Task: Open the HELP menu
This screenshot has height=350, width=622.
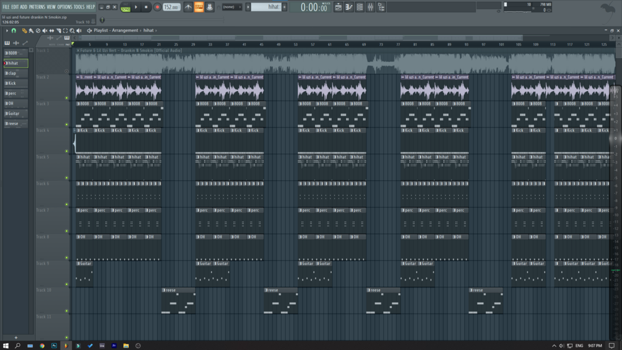Action: (90, 7)
